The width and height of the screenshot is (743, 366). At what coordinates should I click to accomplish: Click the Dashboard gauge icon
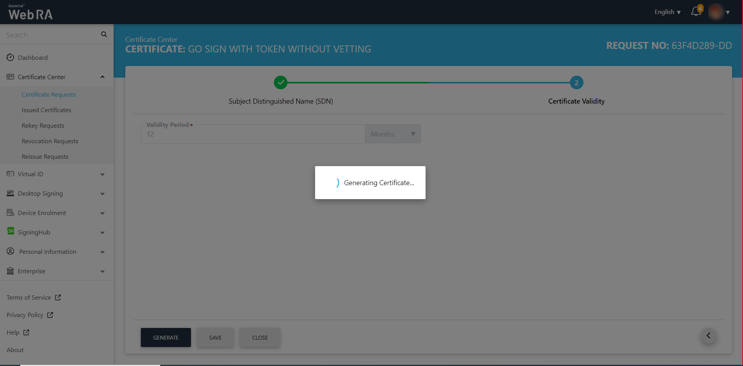(11, 57)
